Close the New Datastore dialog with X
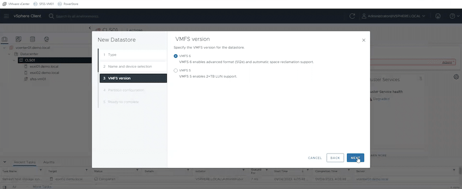The height and width of the screenshot is (189, 462). (364, 40)
